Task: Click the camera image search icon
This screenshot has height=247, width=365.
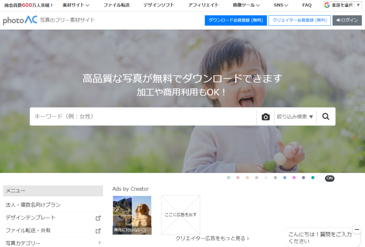Action: [266, 117]
